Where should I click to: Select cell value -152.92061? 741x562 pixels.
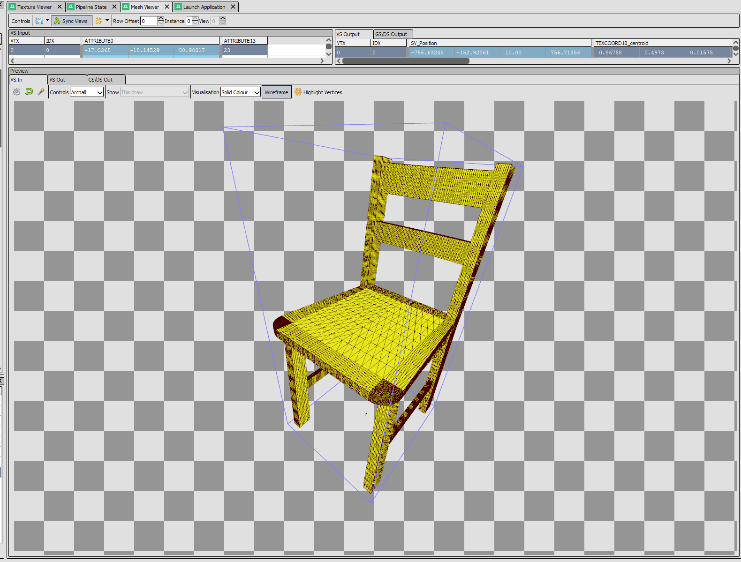(x=477, y=52)
